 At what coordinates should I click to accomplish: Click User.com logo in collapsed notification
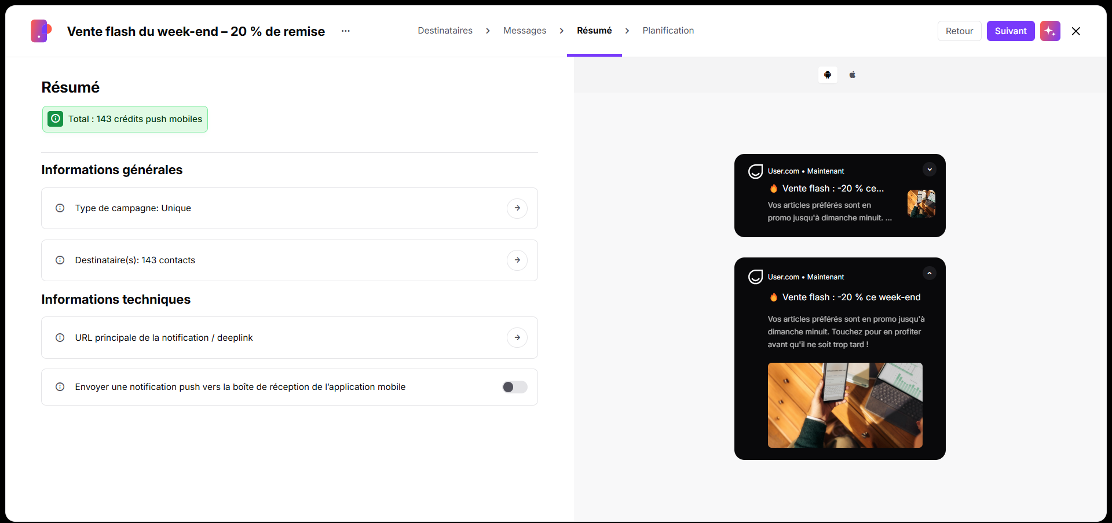pyautogui.click(x=755, y=171)
